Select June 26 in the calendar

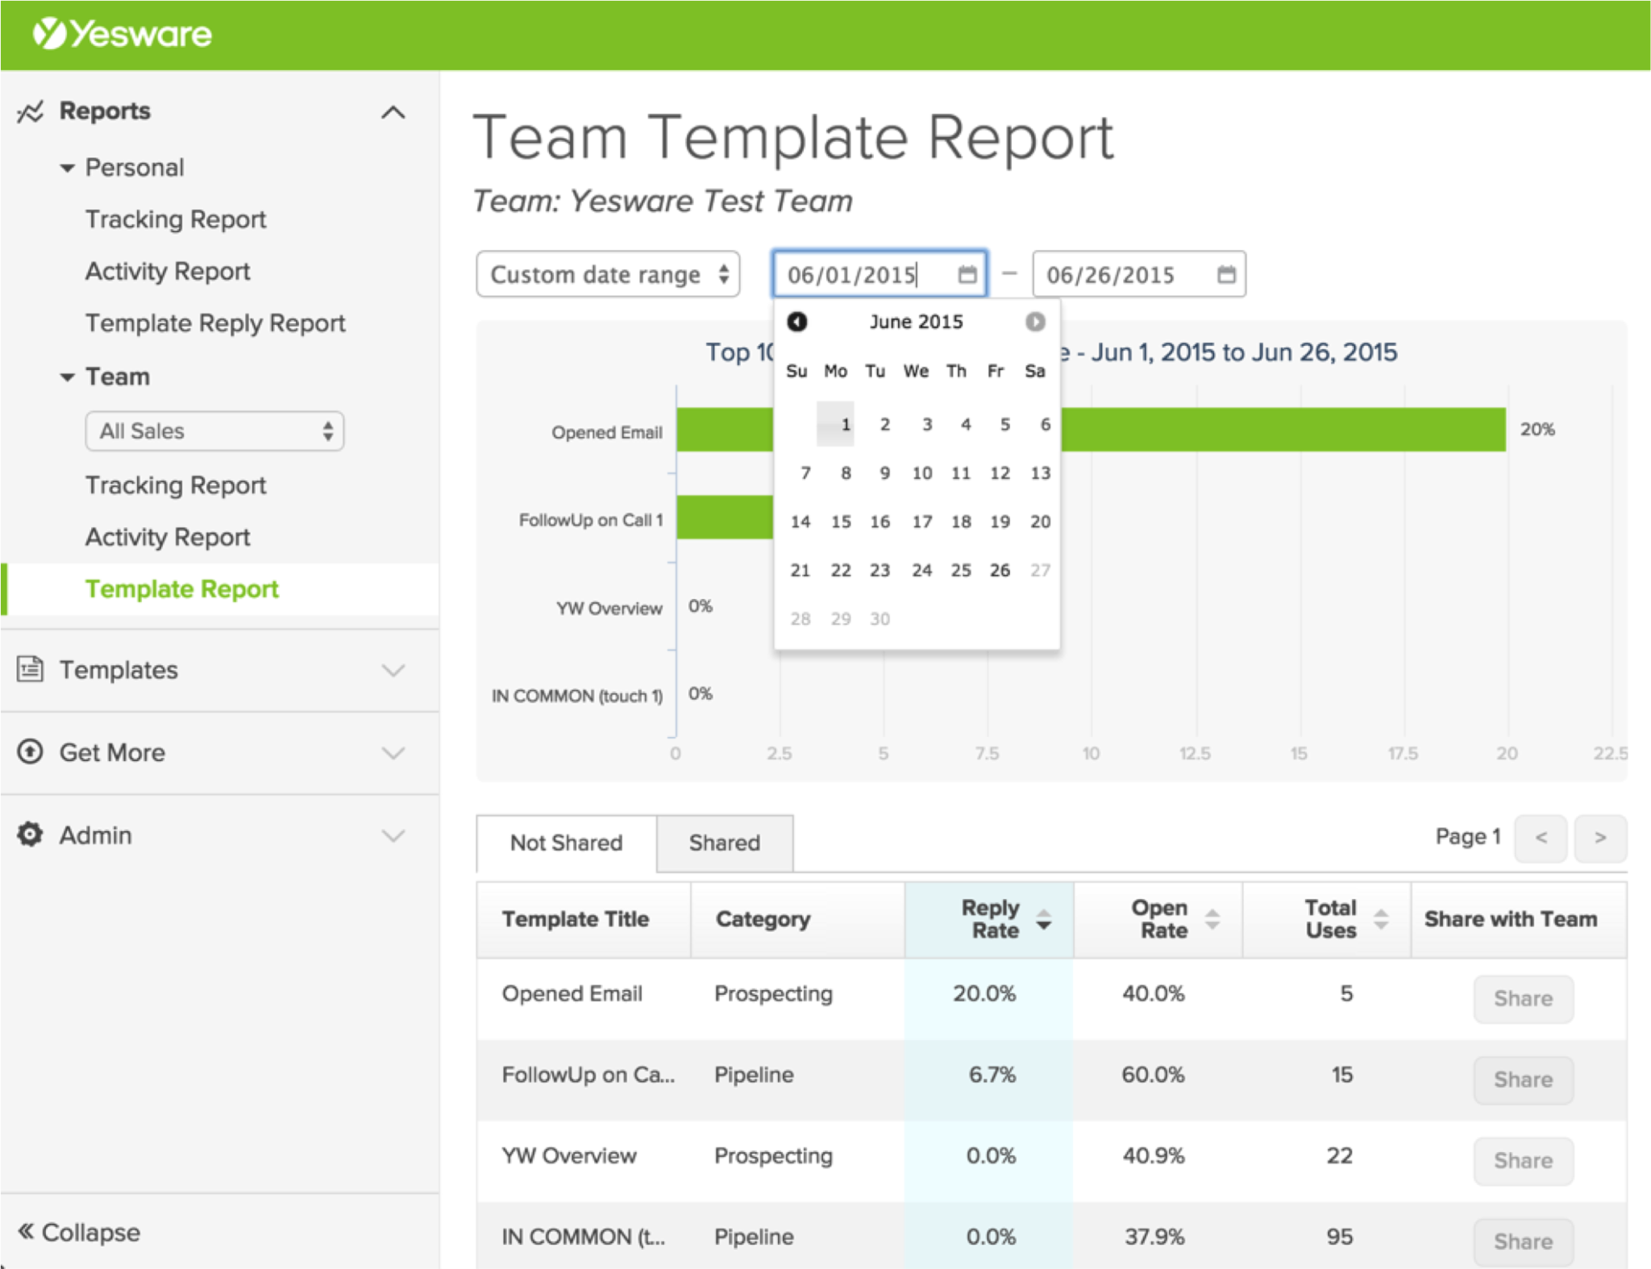click(1000, 570)
